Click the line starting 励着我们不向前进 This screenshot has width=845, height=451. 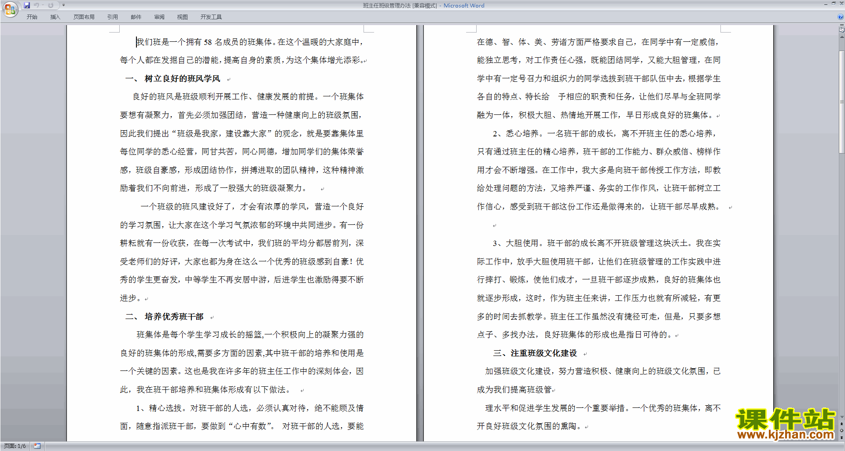[213, 188]
